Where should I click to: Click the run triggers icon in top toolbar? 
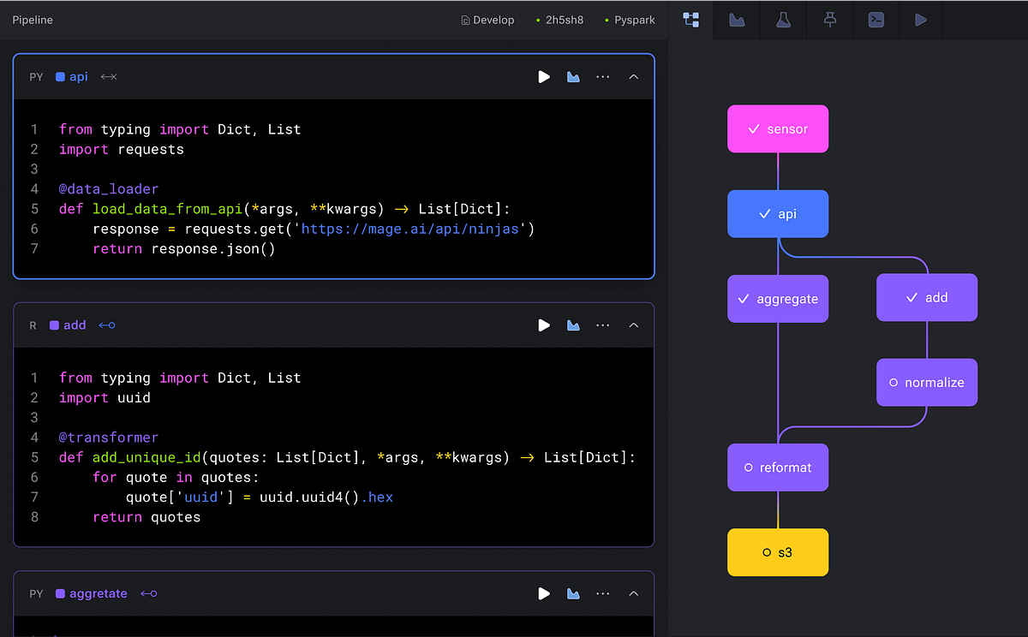pos(920,19)
